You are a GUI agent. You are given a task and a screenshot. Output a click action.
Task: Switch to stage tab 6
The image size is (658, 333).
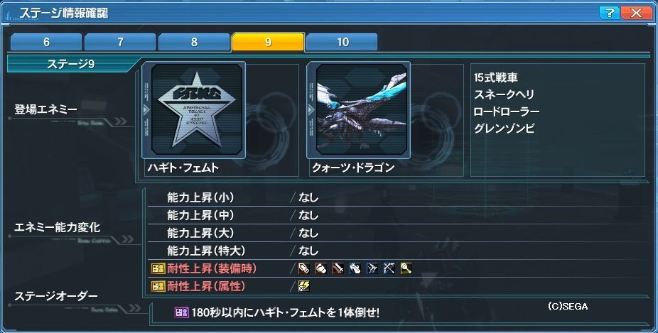click(46, 42)
